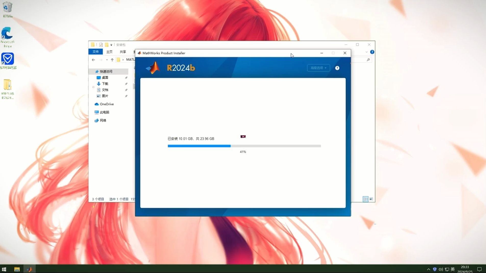486x273 pixels.
Task: Select 快速访问 in the navigation pane
Action: pyautogui.click(x=106, y=71)
